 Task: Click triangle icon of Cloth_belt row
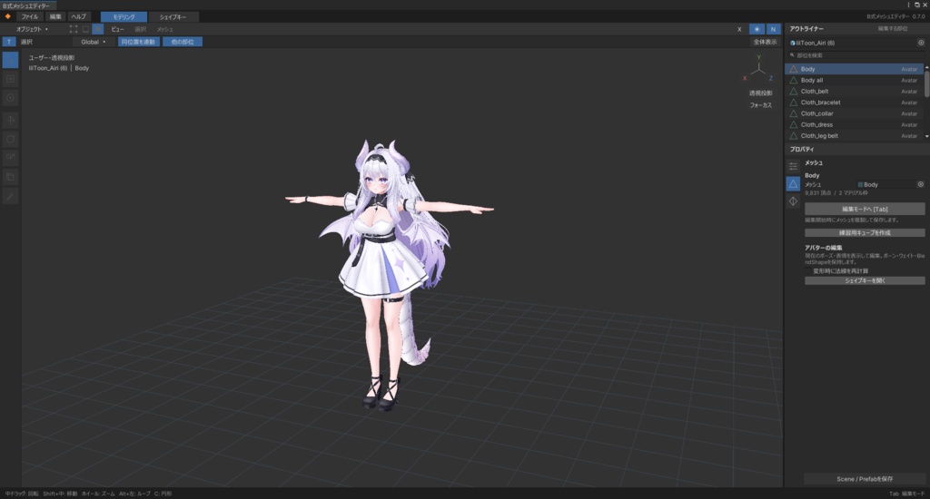tap(793, 92)
